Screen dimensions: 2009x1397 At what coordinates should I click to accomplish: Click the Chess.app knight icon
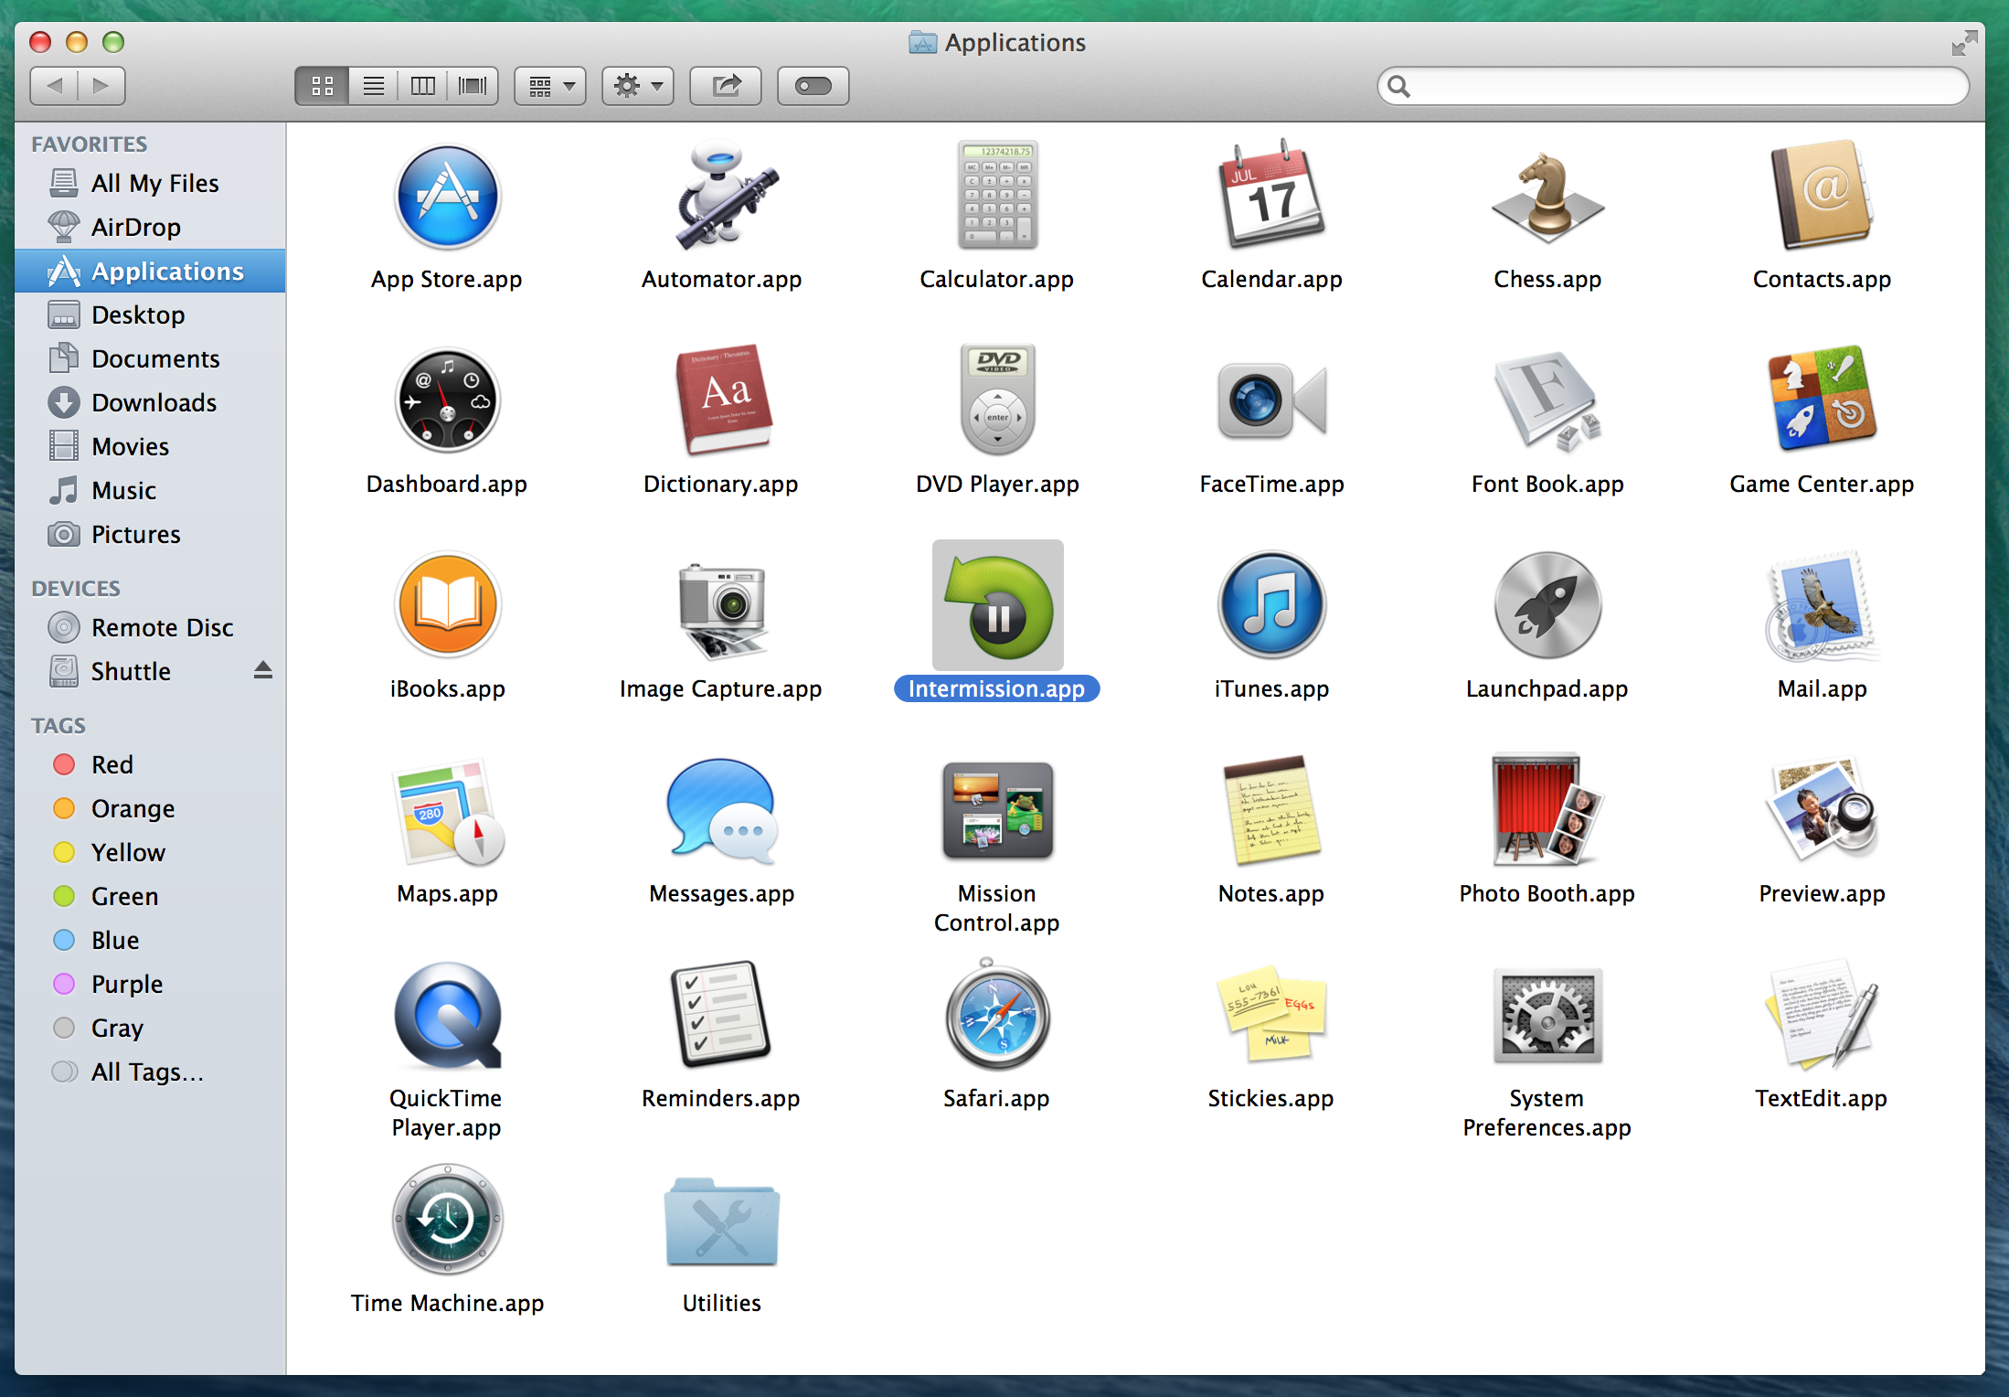coord(1547,197)
